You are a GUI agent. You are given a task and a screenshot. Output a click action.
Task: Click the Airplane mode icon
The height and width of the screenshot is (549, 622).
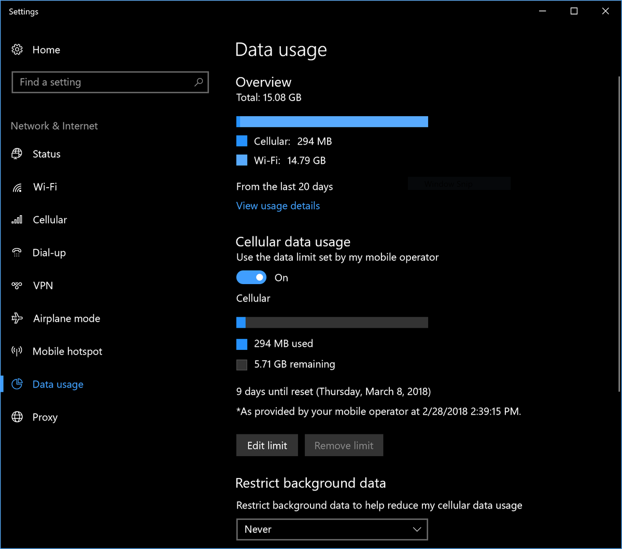coord(17,318)
